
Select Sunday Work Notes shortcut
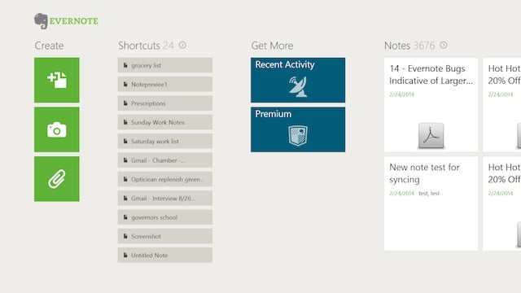165,122
